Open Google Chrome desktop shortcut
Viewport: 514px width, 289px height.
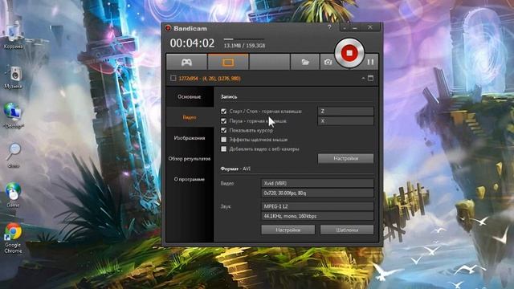pyautogui.click(x=13, y=238)
